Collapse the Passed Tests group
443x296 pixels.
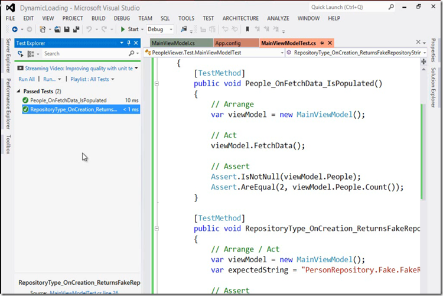[19, 91]
